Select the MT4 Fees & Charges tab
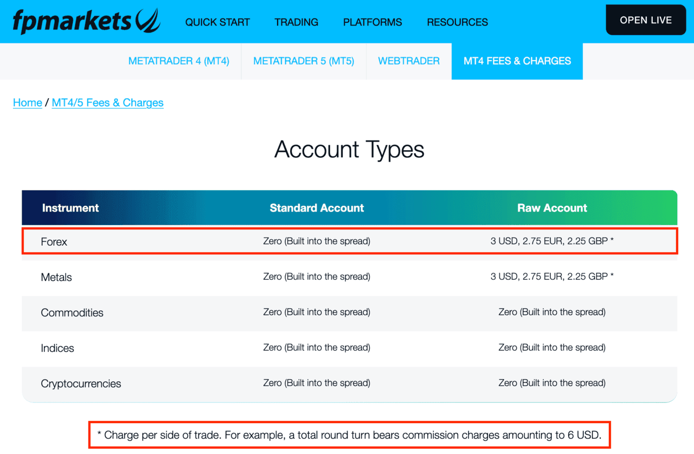694x454 pixels. (517, 61)
